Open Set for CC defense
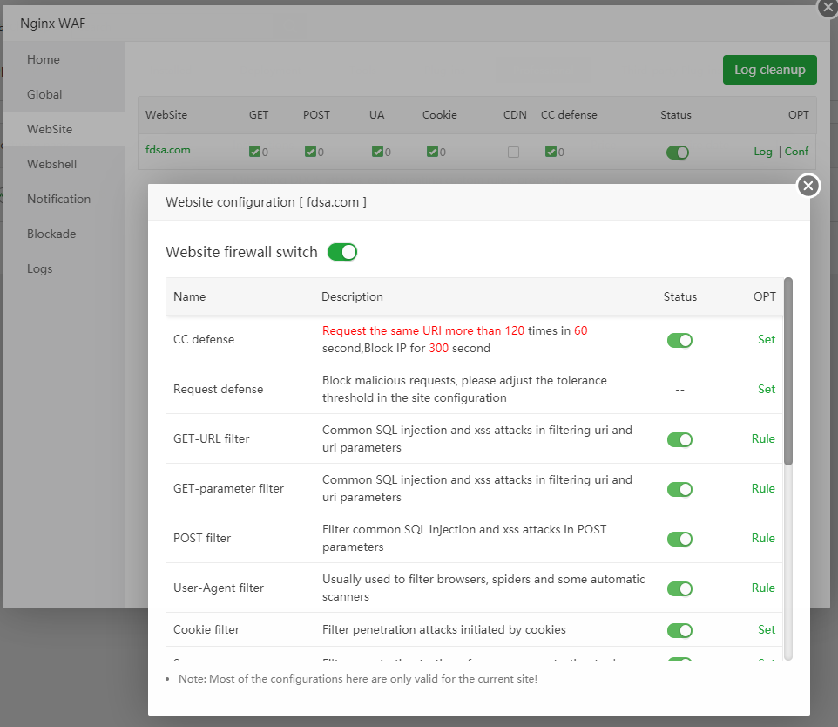The height and width of the screenshot is (727, 838). [766, 339]
